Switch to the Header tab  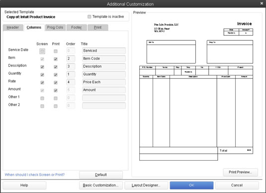13,27
